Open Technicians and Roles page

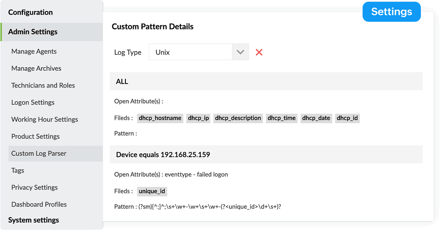(43, 86)
